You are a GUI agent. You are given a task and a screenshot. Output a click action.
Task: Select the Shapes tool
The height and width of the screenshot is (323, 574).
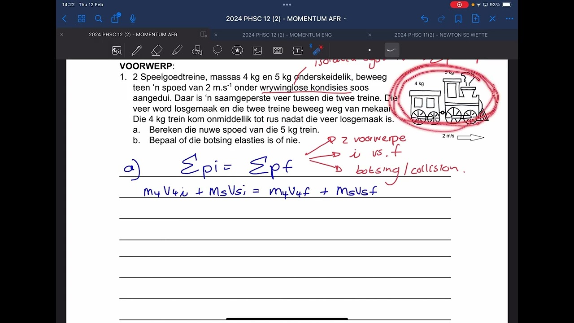click(197, 51)
